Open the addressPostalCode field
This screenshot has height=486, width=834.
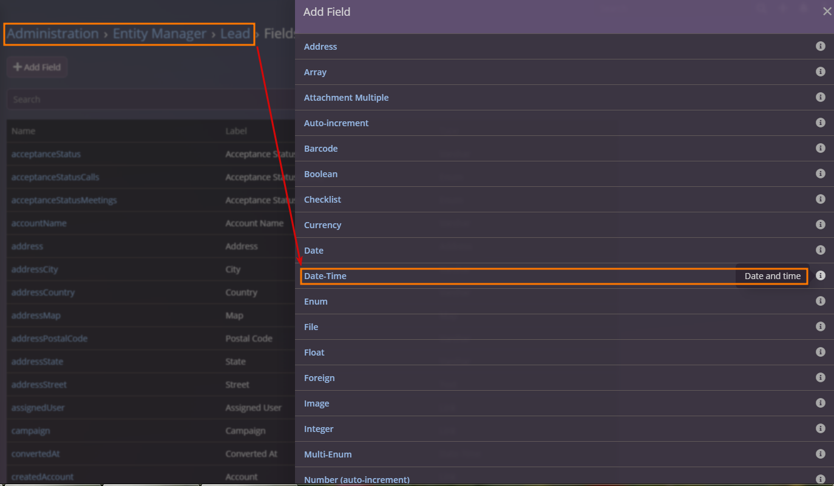(x=49, y=339)
